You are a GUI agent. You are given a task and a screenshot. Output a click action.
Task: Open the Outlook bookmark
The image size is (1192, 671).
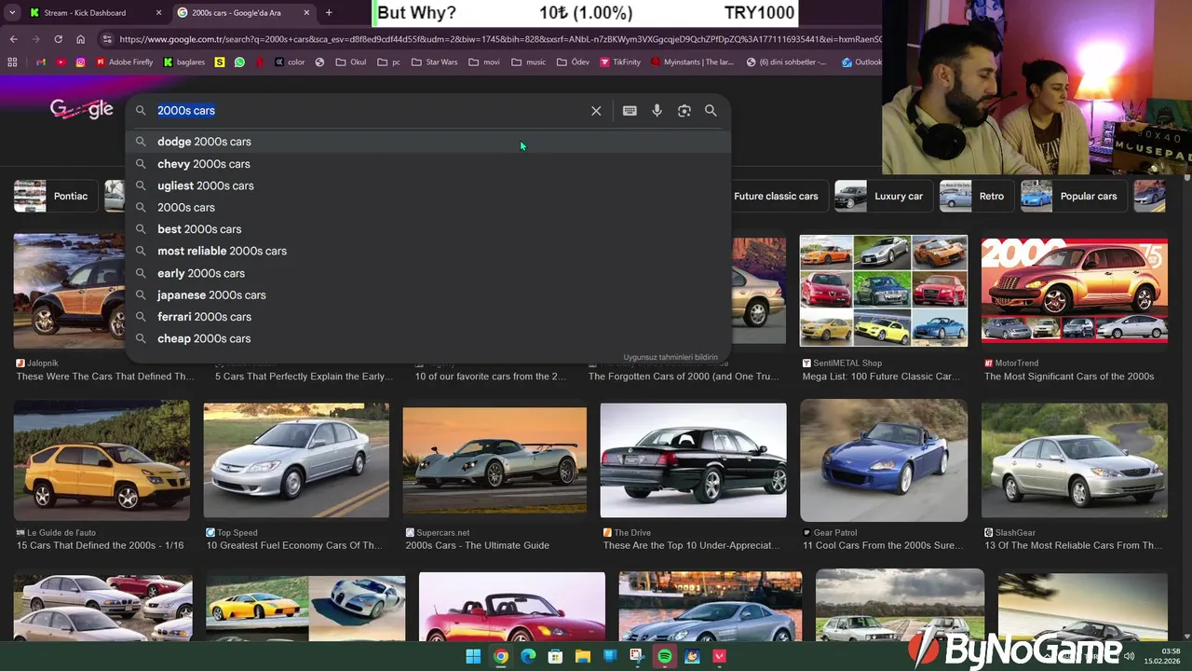(x=861, y=62)
